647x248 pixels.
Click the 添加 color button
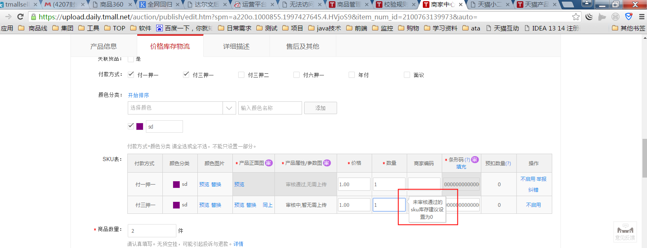321,108
